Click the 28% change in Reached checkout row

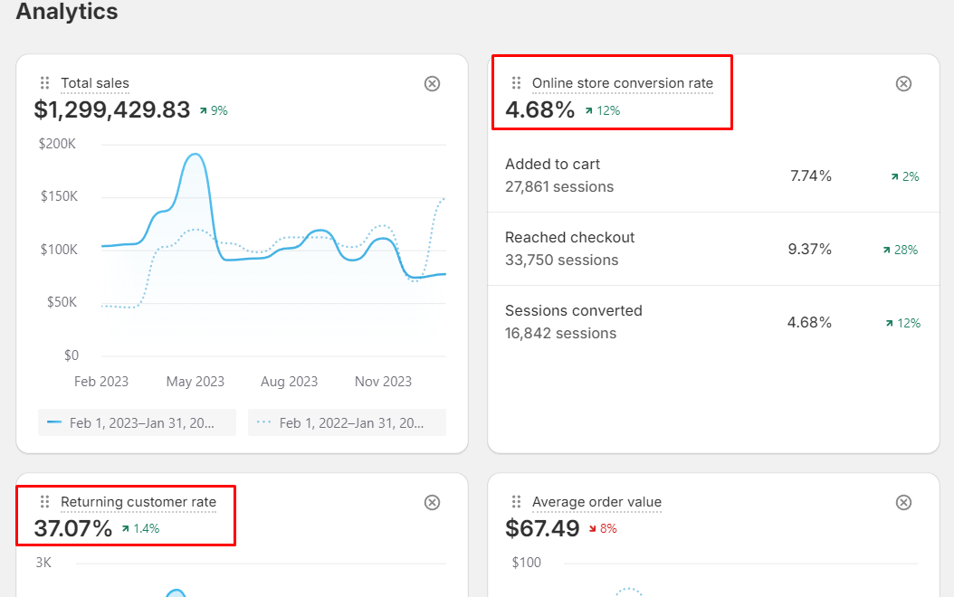(x=901, y=250)
